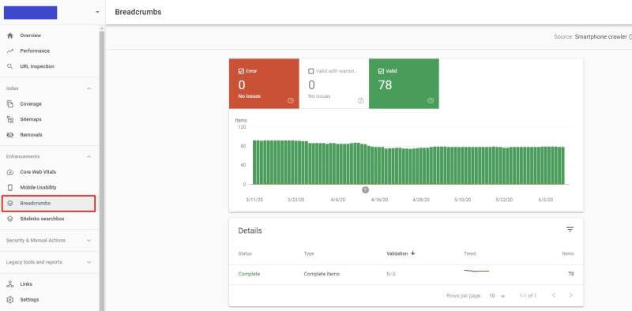Click the 78 count on Valid card
Screen dimensions: 632x311
385,85
